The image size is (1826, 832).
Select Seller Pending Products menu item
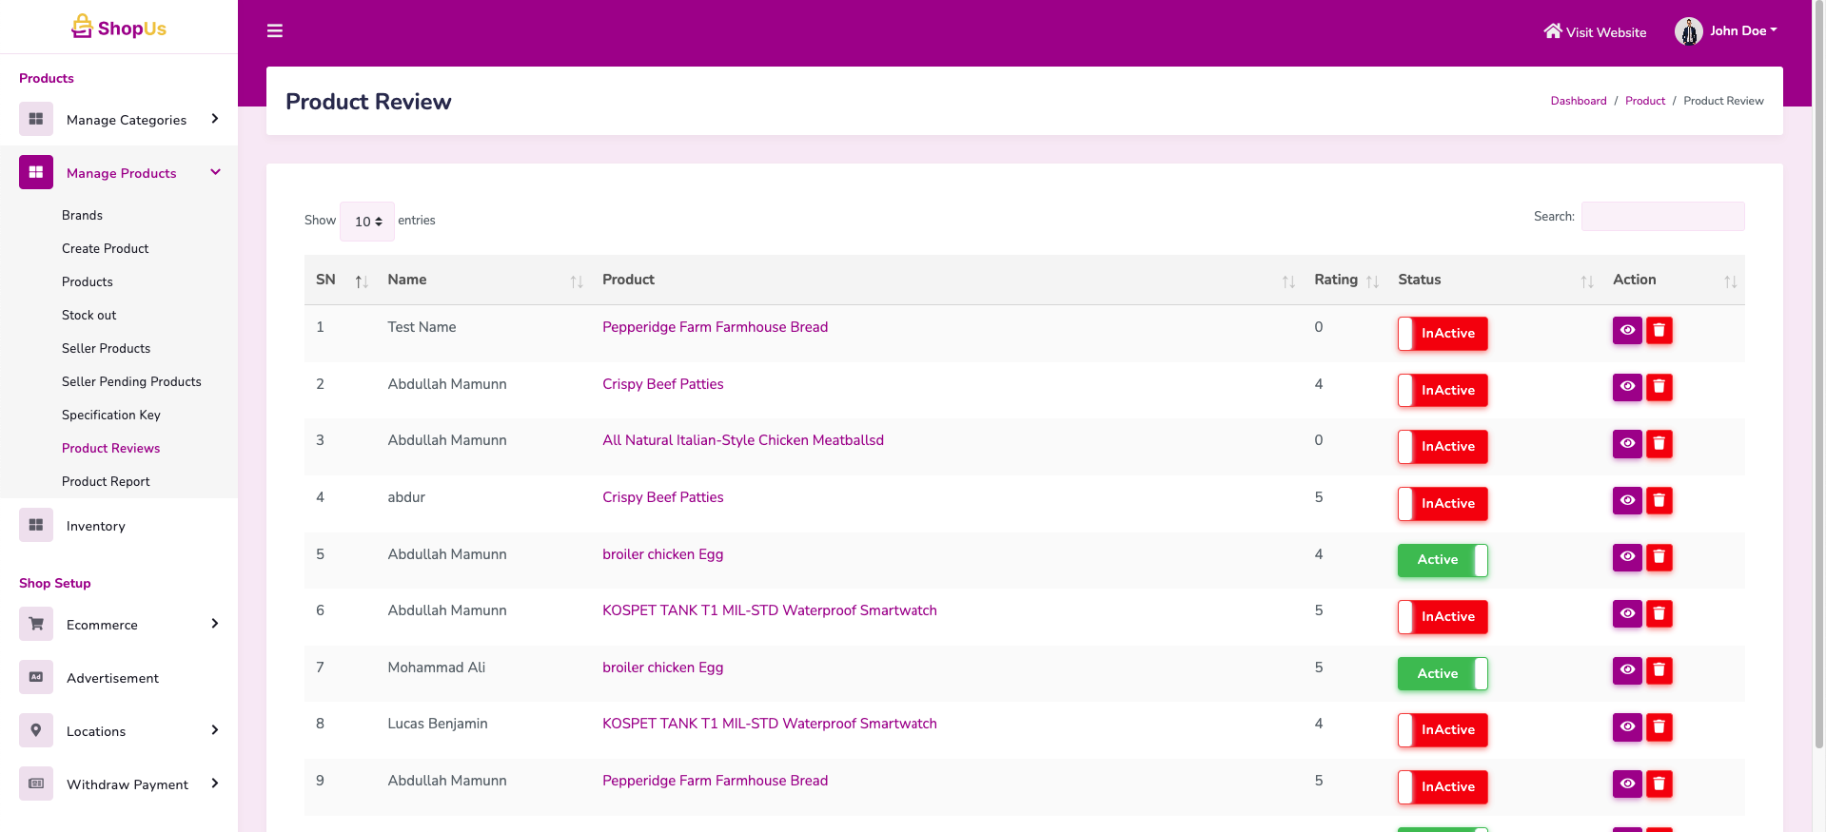pyautogui.click(x=131, y=381)
